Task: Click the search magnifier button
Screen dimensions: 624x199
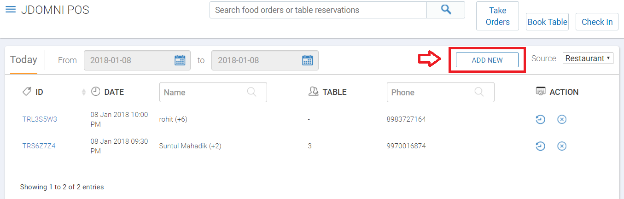Action: point(446,10)
